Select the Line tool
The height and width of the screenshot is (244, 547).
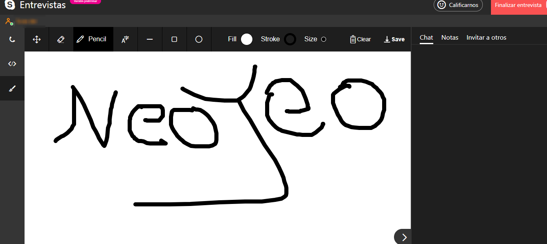pos(150,39)
